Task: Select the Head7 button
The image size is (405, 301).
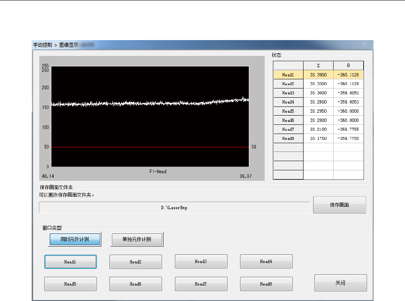Action: coord(201,284)
